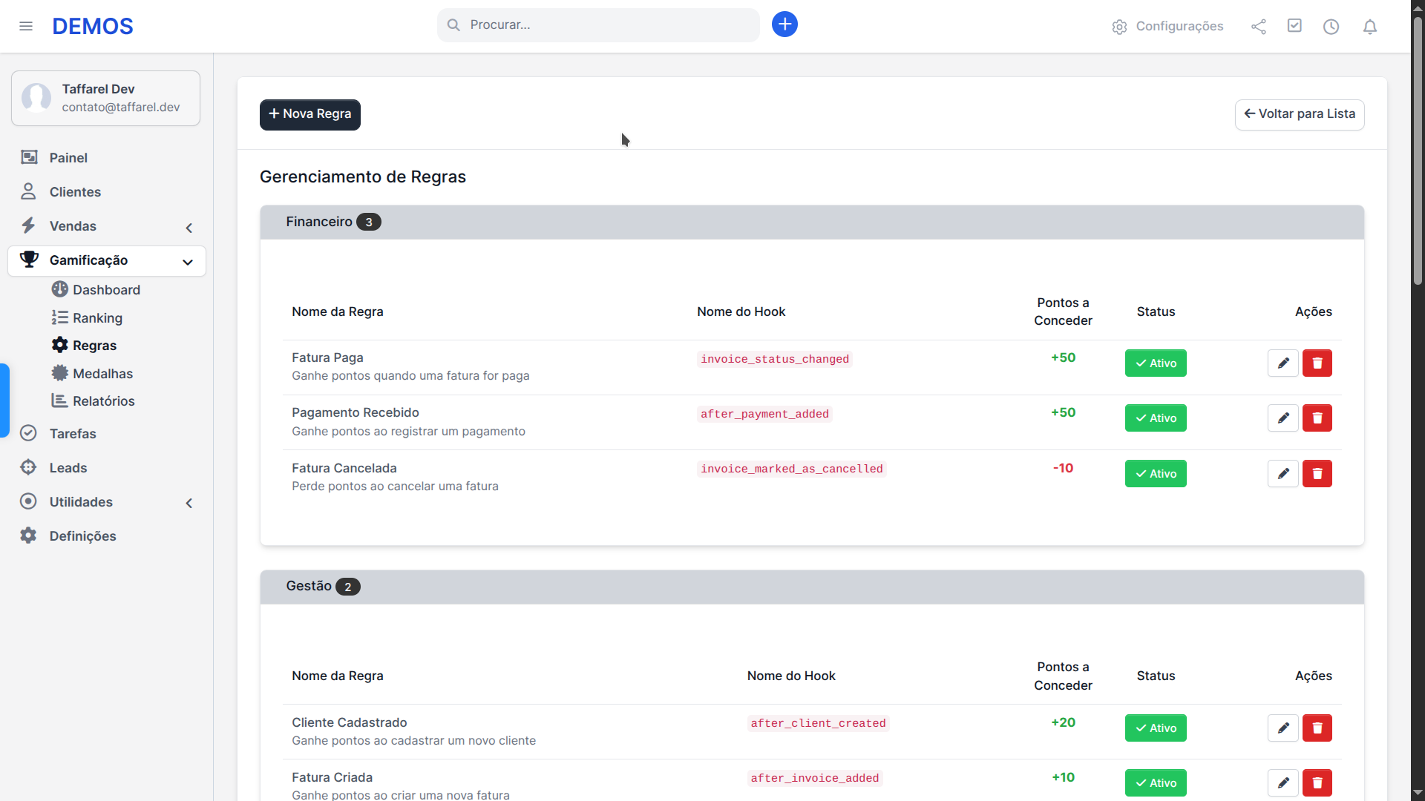Image resolution: width=1425 pixels, height=801 pixels.
Task: Go to Relatórios in the sidebar
Action: (x=103, y=400)
